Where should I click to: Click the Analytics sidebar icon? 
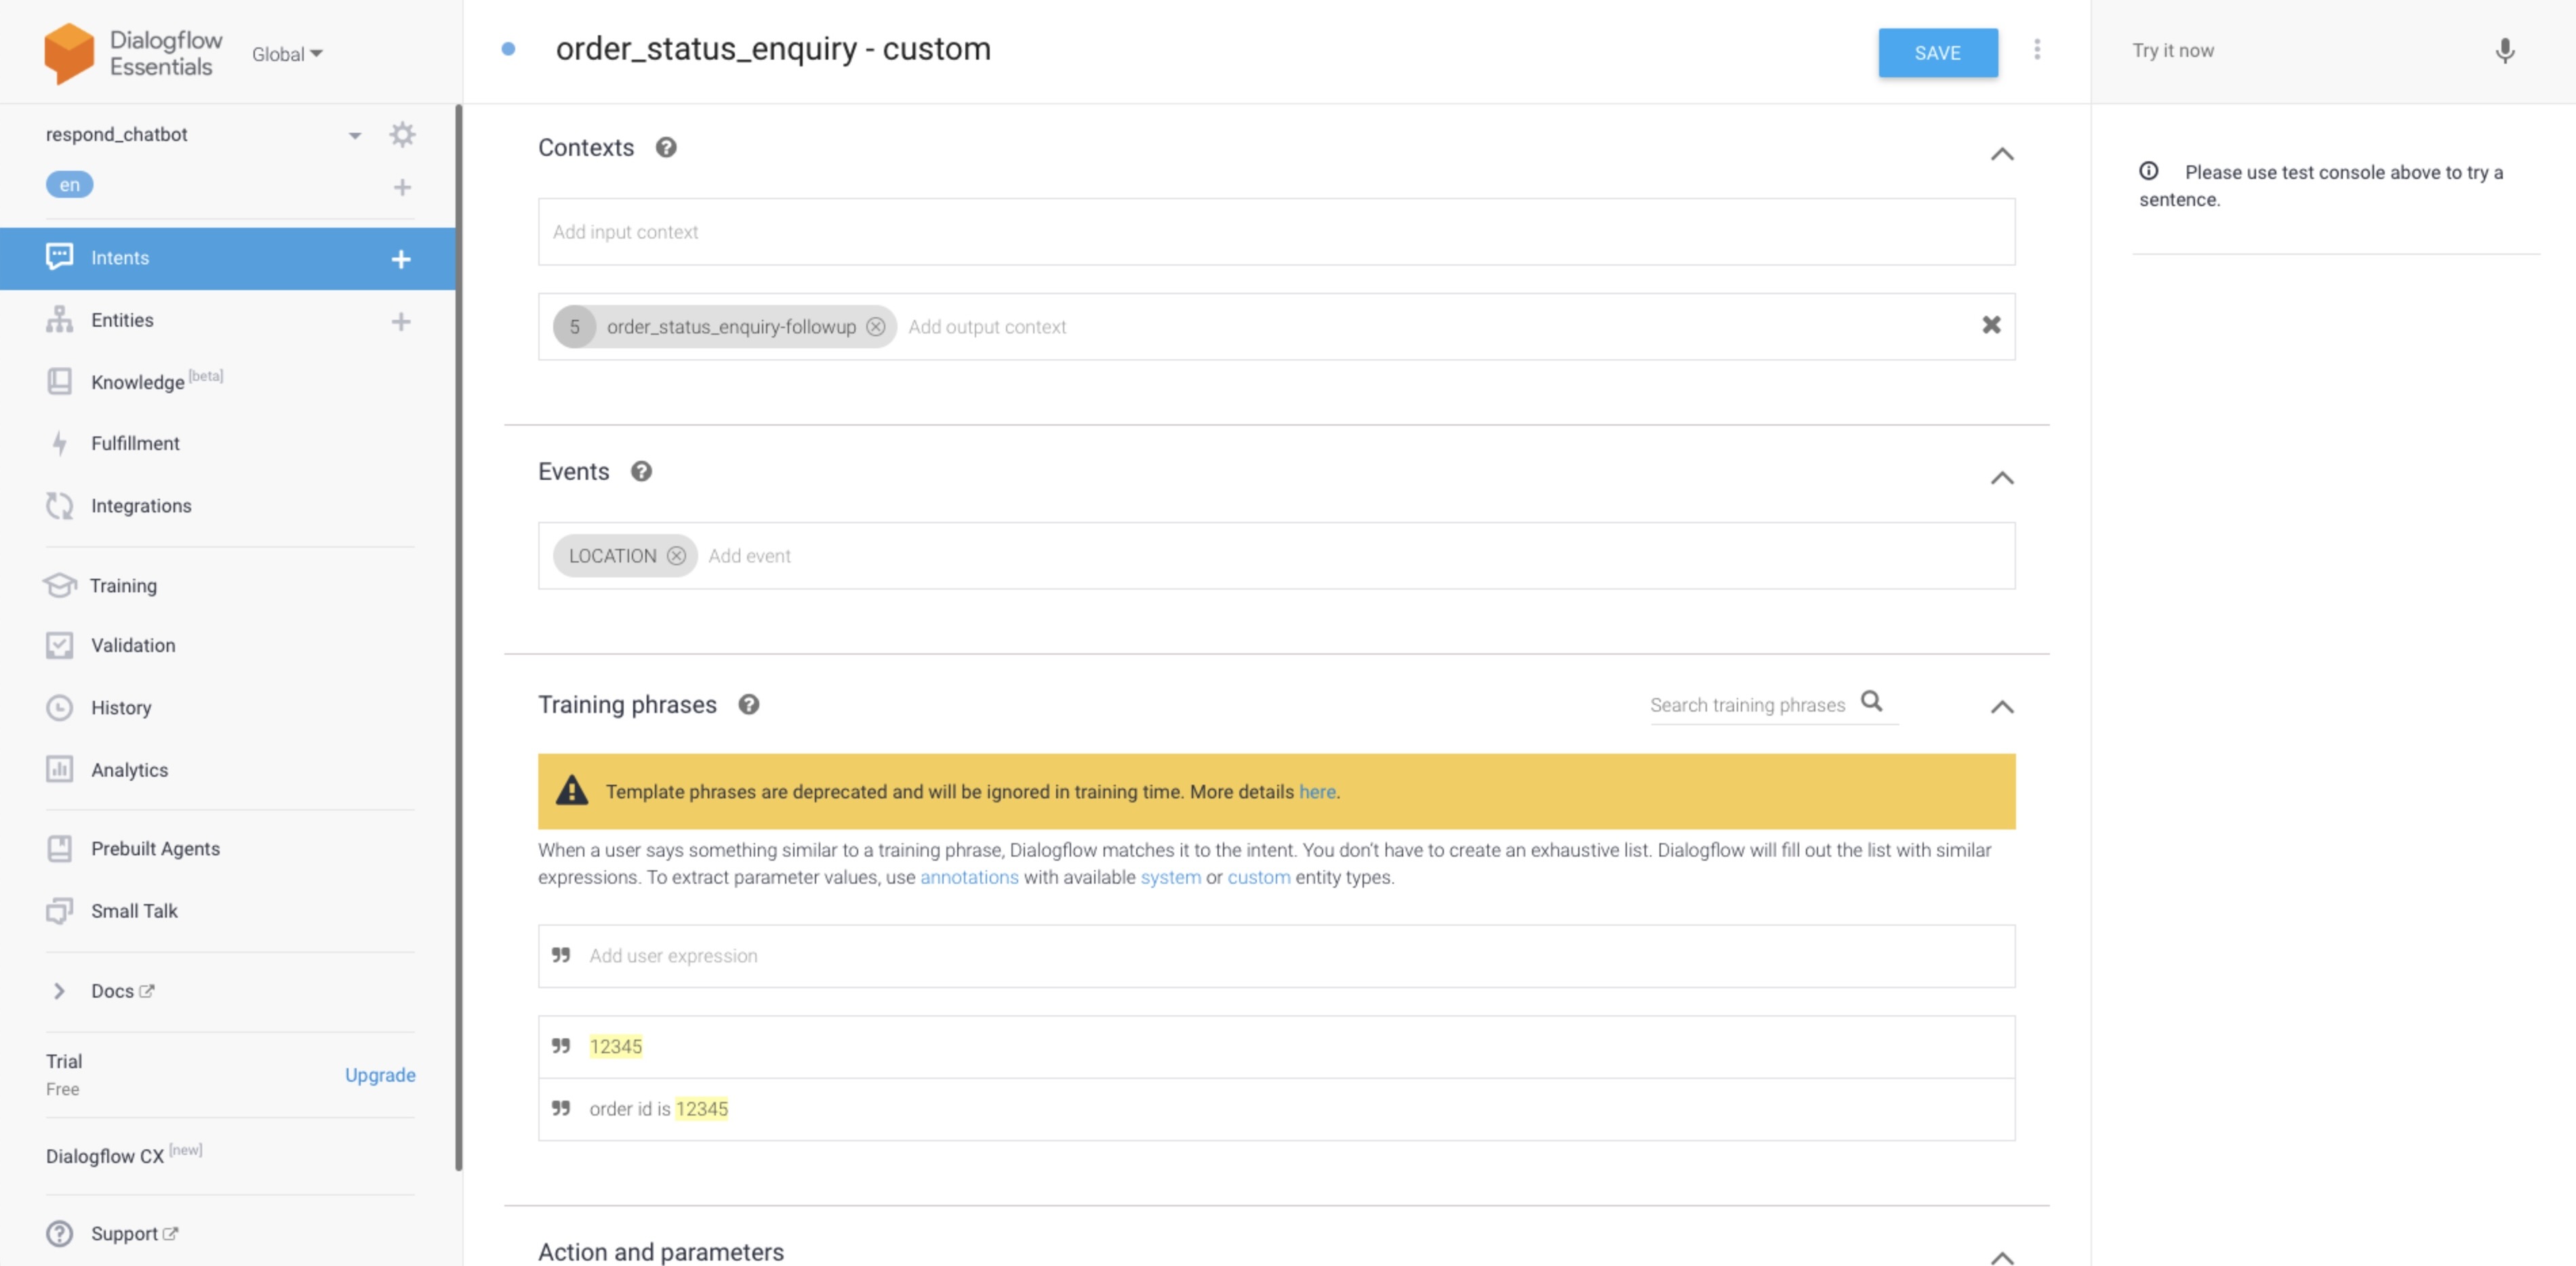pos(59,769)
